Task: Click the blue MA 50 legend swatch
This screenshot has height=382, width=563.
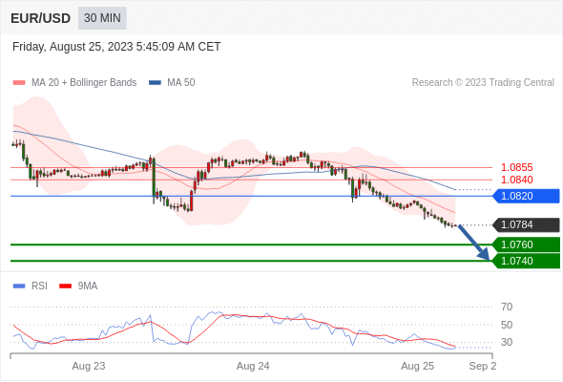Action: point(155,83)
